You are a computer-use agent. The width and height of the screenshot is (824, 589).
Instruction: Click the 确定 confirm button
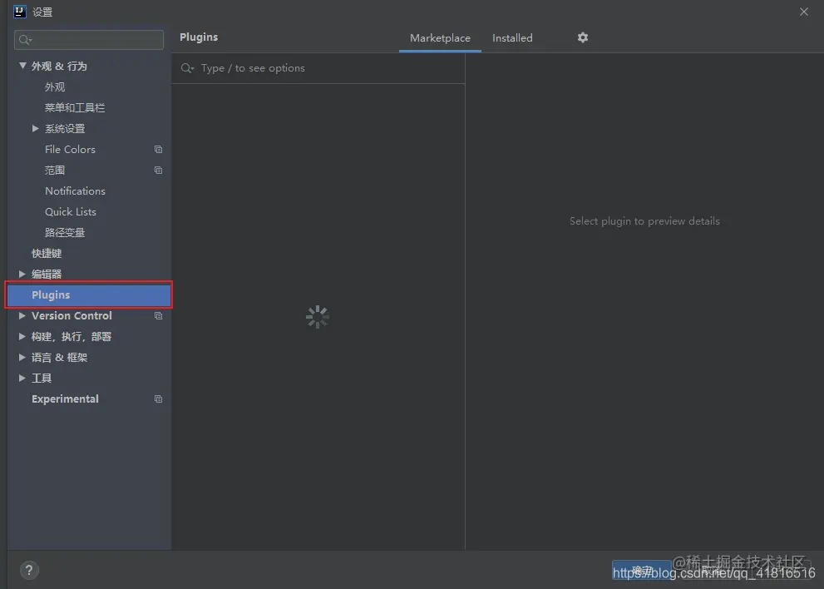(642, 570)
